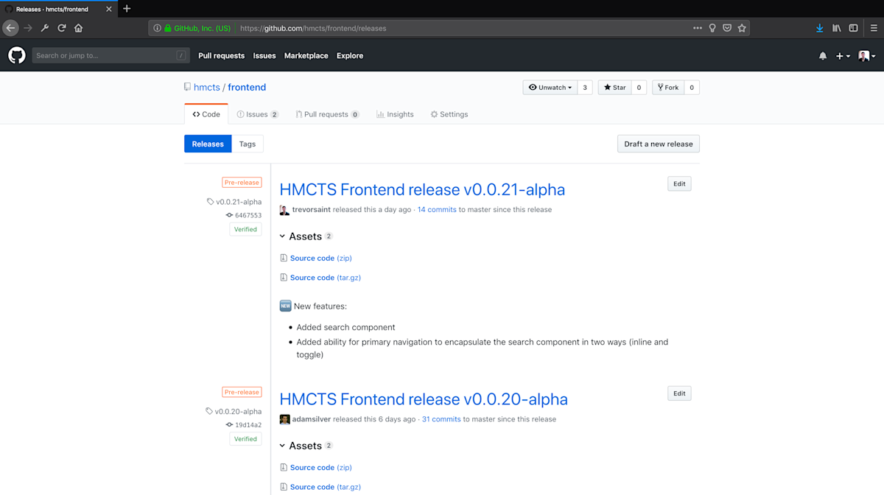
Task: Open the plus create-new menu
Action: (843, 56)
